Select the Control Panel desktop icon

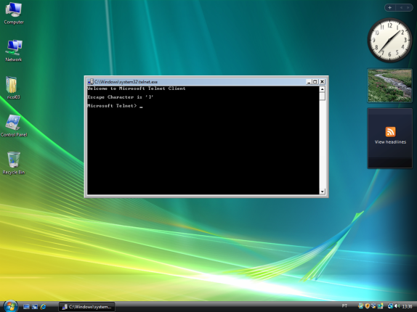point(14,126)
